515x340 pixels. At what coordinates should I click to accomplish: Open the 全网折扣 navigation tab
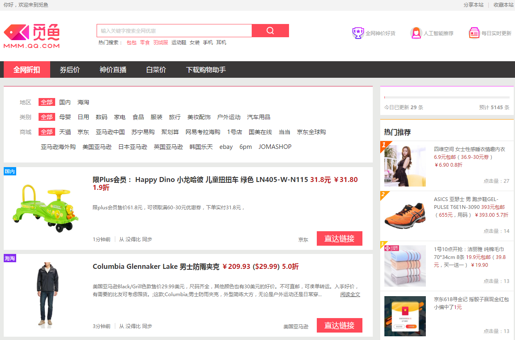[27, 69]
